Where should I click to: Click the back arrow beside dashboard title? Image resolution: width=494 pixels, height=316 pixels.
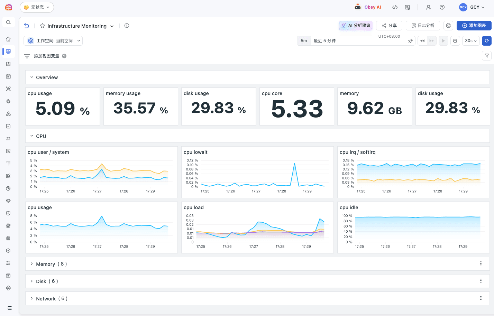click(x=27, y=26)
